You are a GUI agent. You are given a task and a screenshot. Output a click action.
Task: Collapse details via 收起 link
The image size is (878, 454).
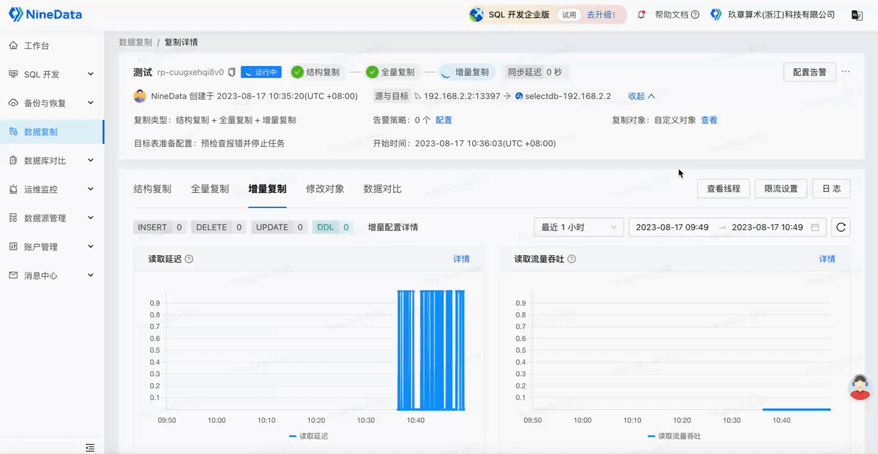pyautogui.click(x=641, y=96)
